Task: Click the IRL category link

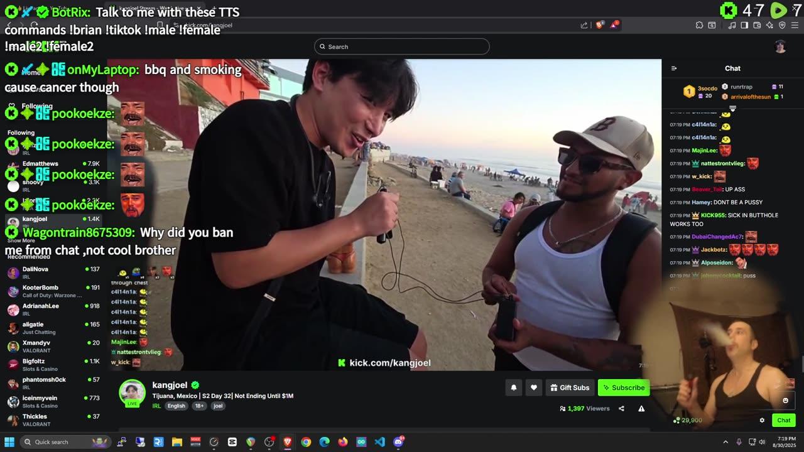Action: pyautogui.click(x=156, y=406)
